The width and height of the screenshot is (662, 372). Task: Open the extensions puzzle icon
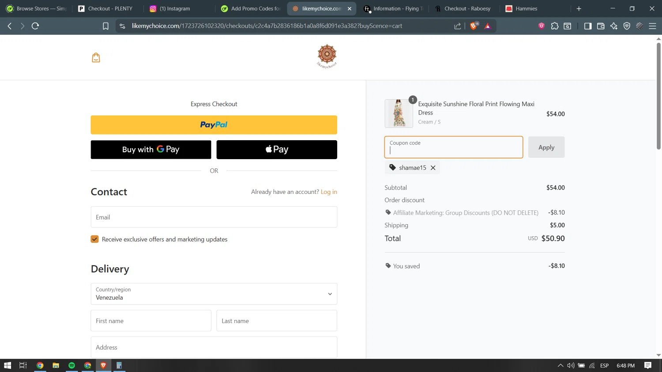[555, 26]
